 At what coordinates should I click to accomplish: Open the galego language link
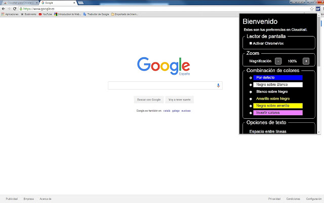tap(176, 111)
